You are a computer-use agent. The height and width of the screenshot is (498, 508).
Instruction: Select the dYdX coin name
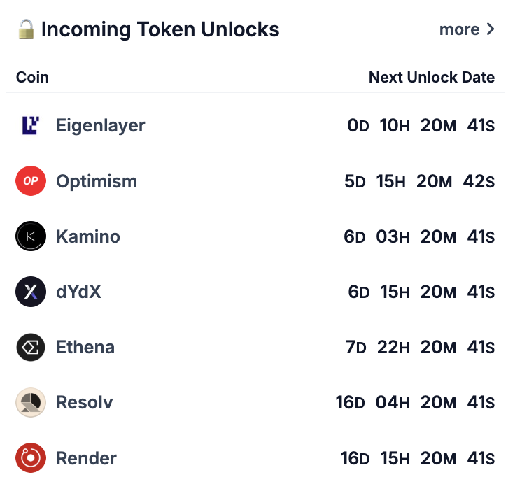(79, 292)
